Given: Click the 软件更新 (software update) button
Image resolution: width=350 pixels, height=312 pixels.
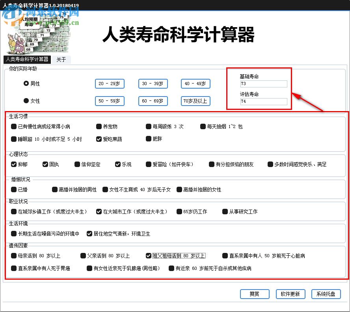Looking at the screenshot, I should point(290,294).
